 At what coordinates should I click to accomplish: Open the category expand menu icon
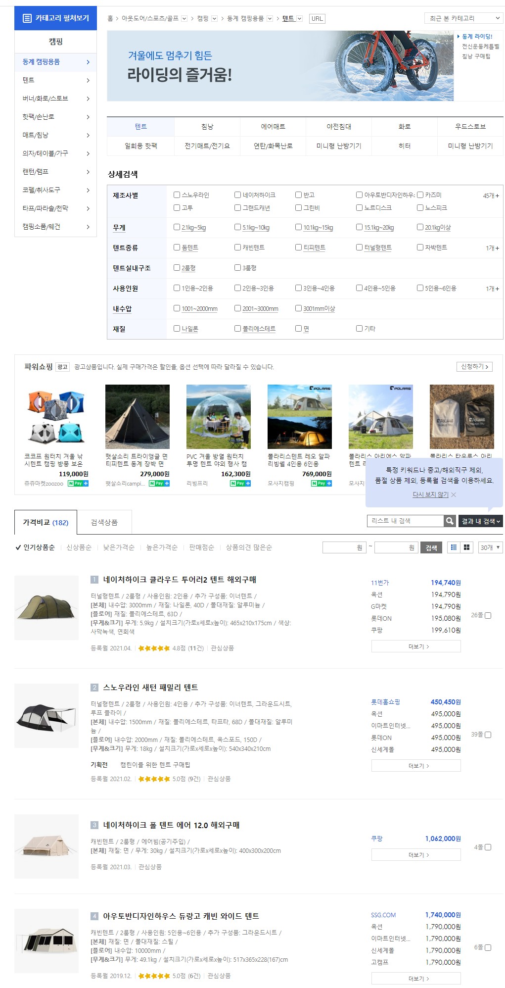(x=28, y=18)
